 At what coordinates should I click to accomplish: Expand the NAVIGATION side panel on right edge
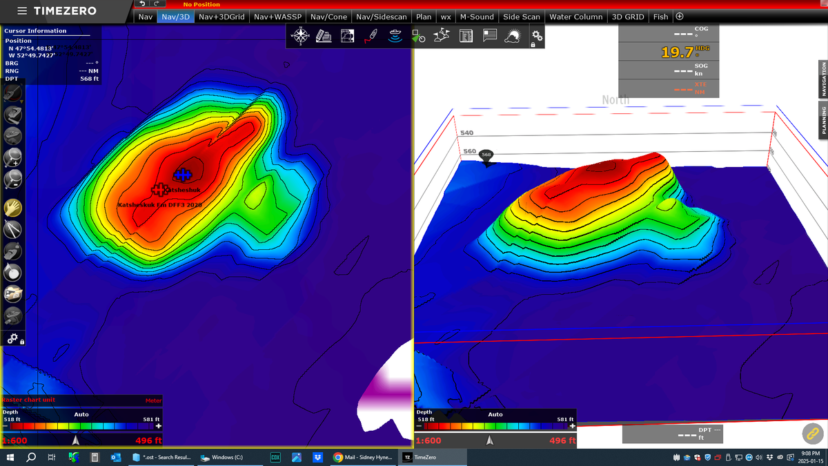(822, 79)
